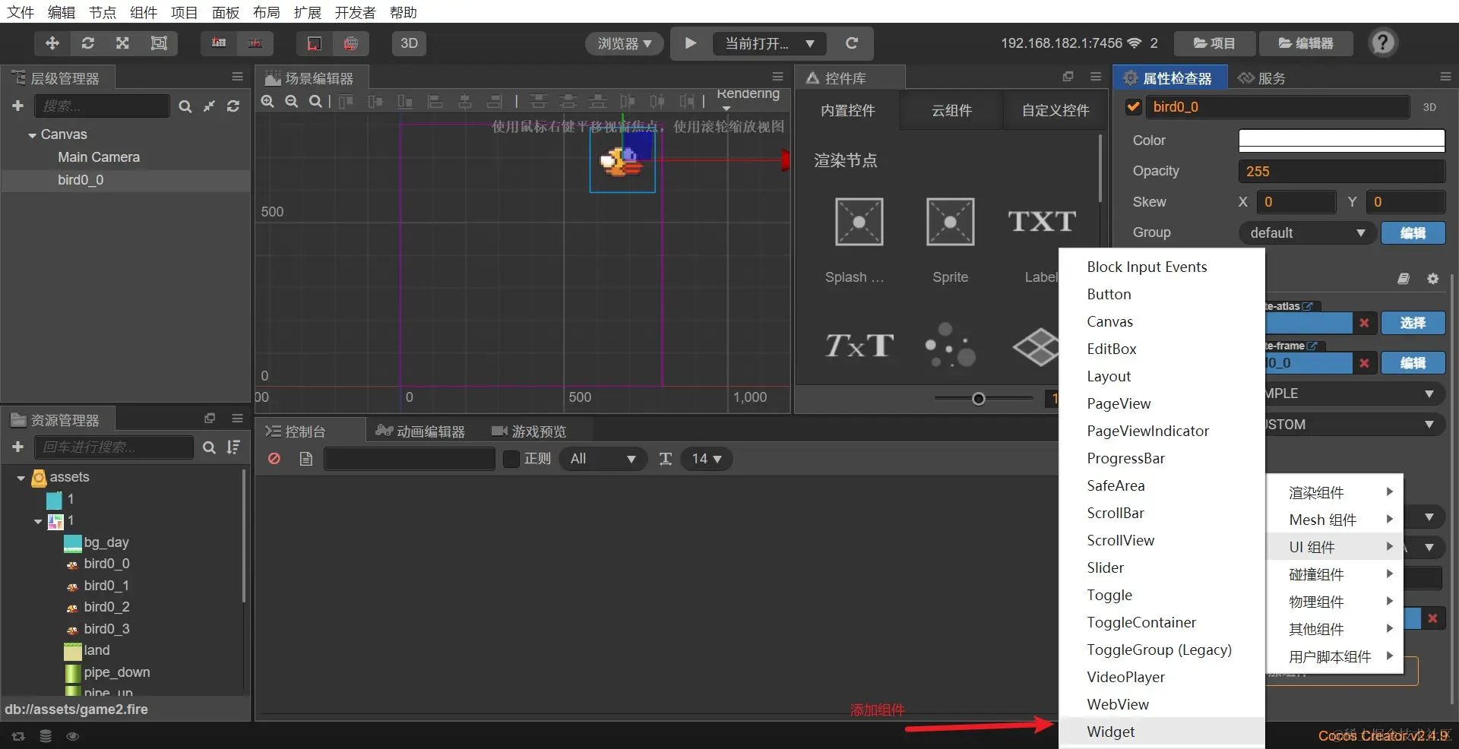The width and height of the screenshot is (1459, 749).
Task: Add a Splash Sprite node from widget library
Action: click(859, 240)
